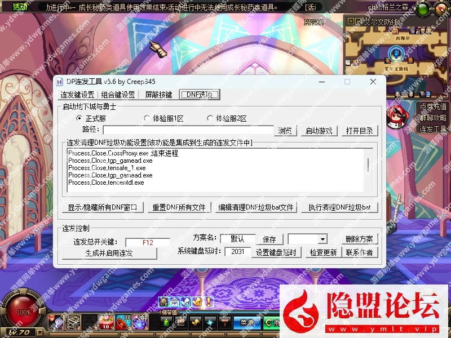
Task: Click 生成并启用连发 button
Action: tap(109, 253)
